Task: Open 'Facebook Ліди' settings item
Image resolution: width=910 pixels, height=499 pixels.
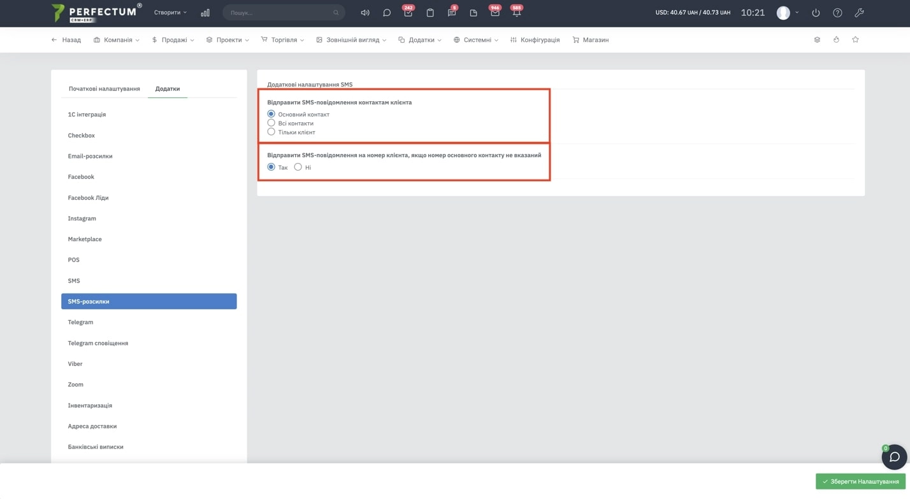Action: (x=149, y=198)
